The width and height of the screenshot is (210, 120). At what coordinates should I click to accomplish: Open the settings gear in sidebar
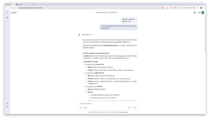[x=7, y=107]
